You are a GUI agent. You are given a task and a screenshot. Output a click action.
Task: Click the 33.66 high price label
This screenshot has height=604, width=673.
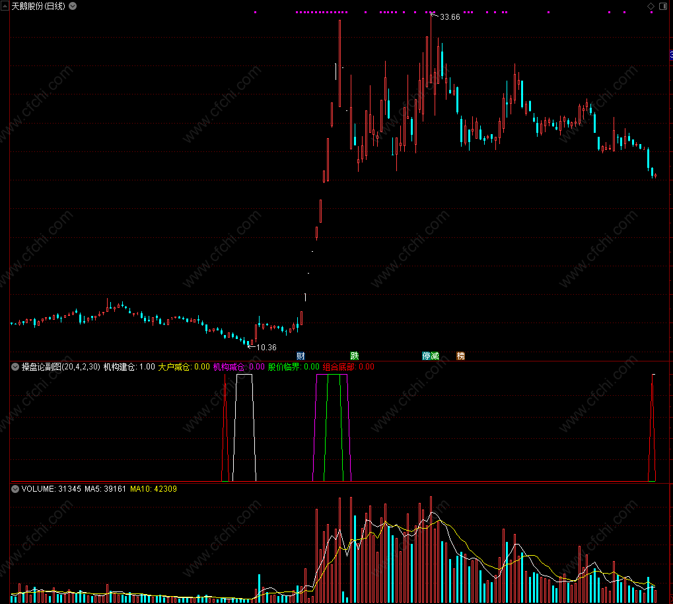click(x=450, y=17)
